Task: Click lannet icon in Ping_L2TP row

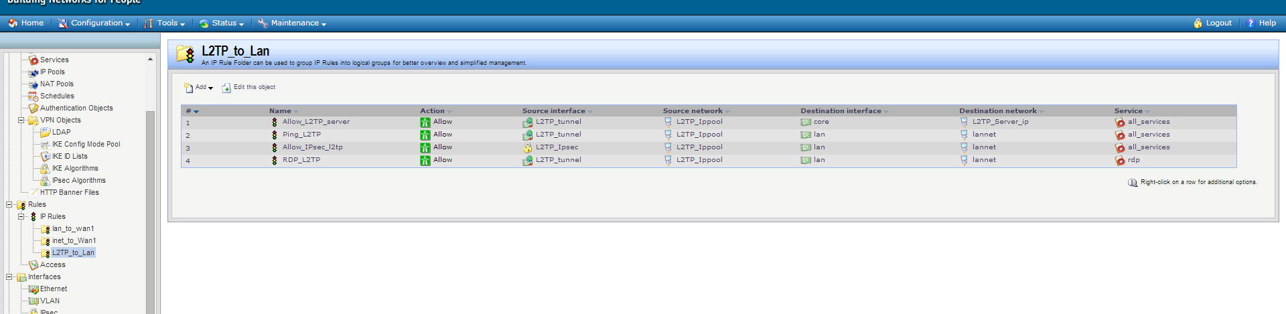Action: click(x=964, y=135)
